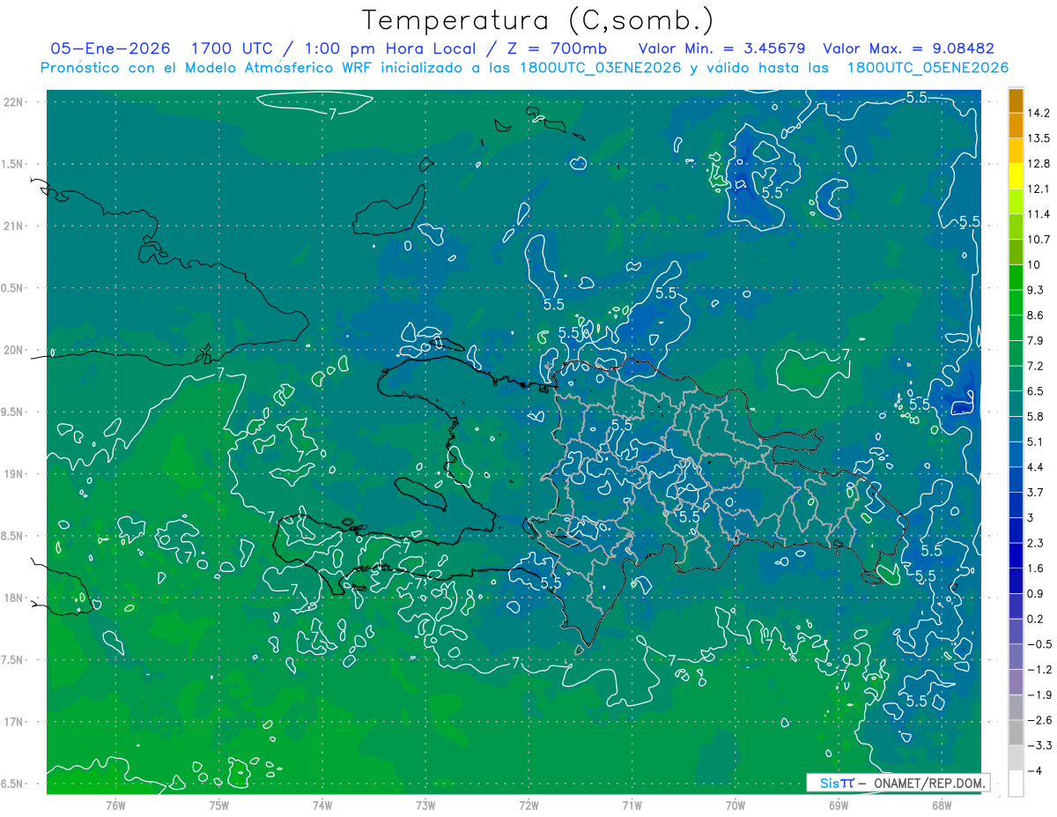Click the '17N' latitude axis label

[14, 722]
